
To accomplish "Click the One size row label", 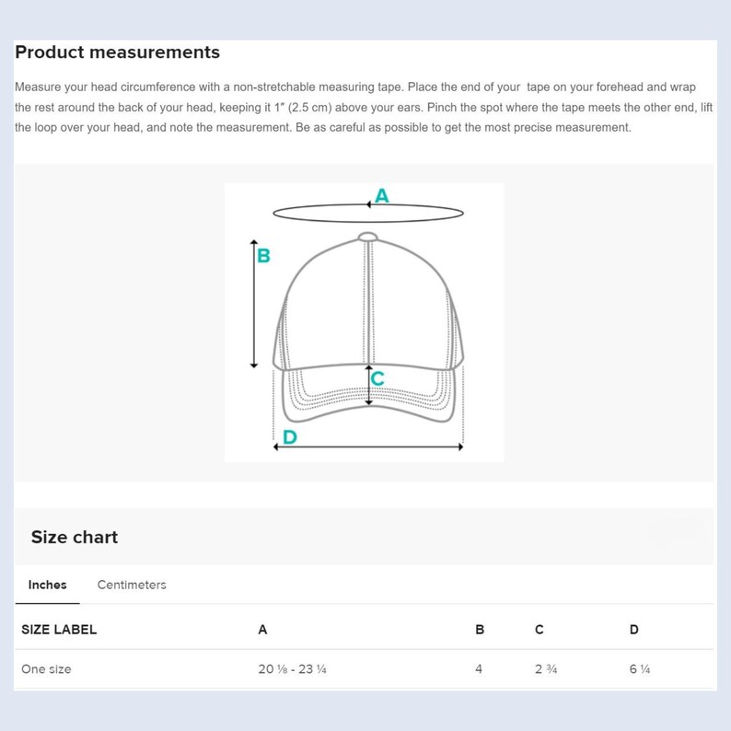I will point(46,669).
